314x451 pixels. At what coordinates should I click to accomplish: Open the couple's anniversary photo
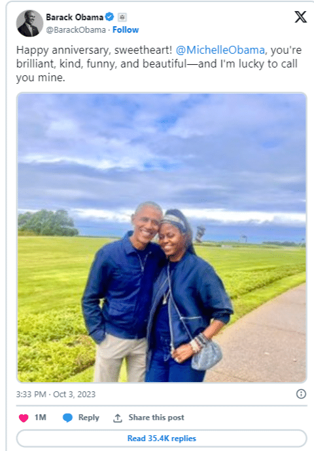coord(162,237)
